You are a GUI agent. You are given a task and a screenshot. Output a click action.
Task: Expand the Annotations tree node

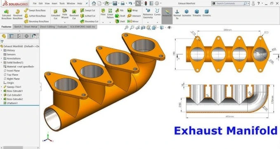click(2, 59)
